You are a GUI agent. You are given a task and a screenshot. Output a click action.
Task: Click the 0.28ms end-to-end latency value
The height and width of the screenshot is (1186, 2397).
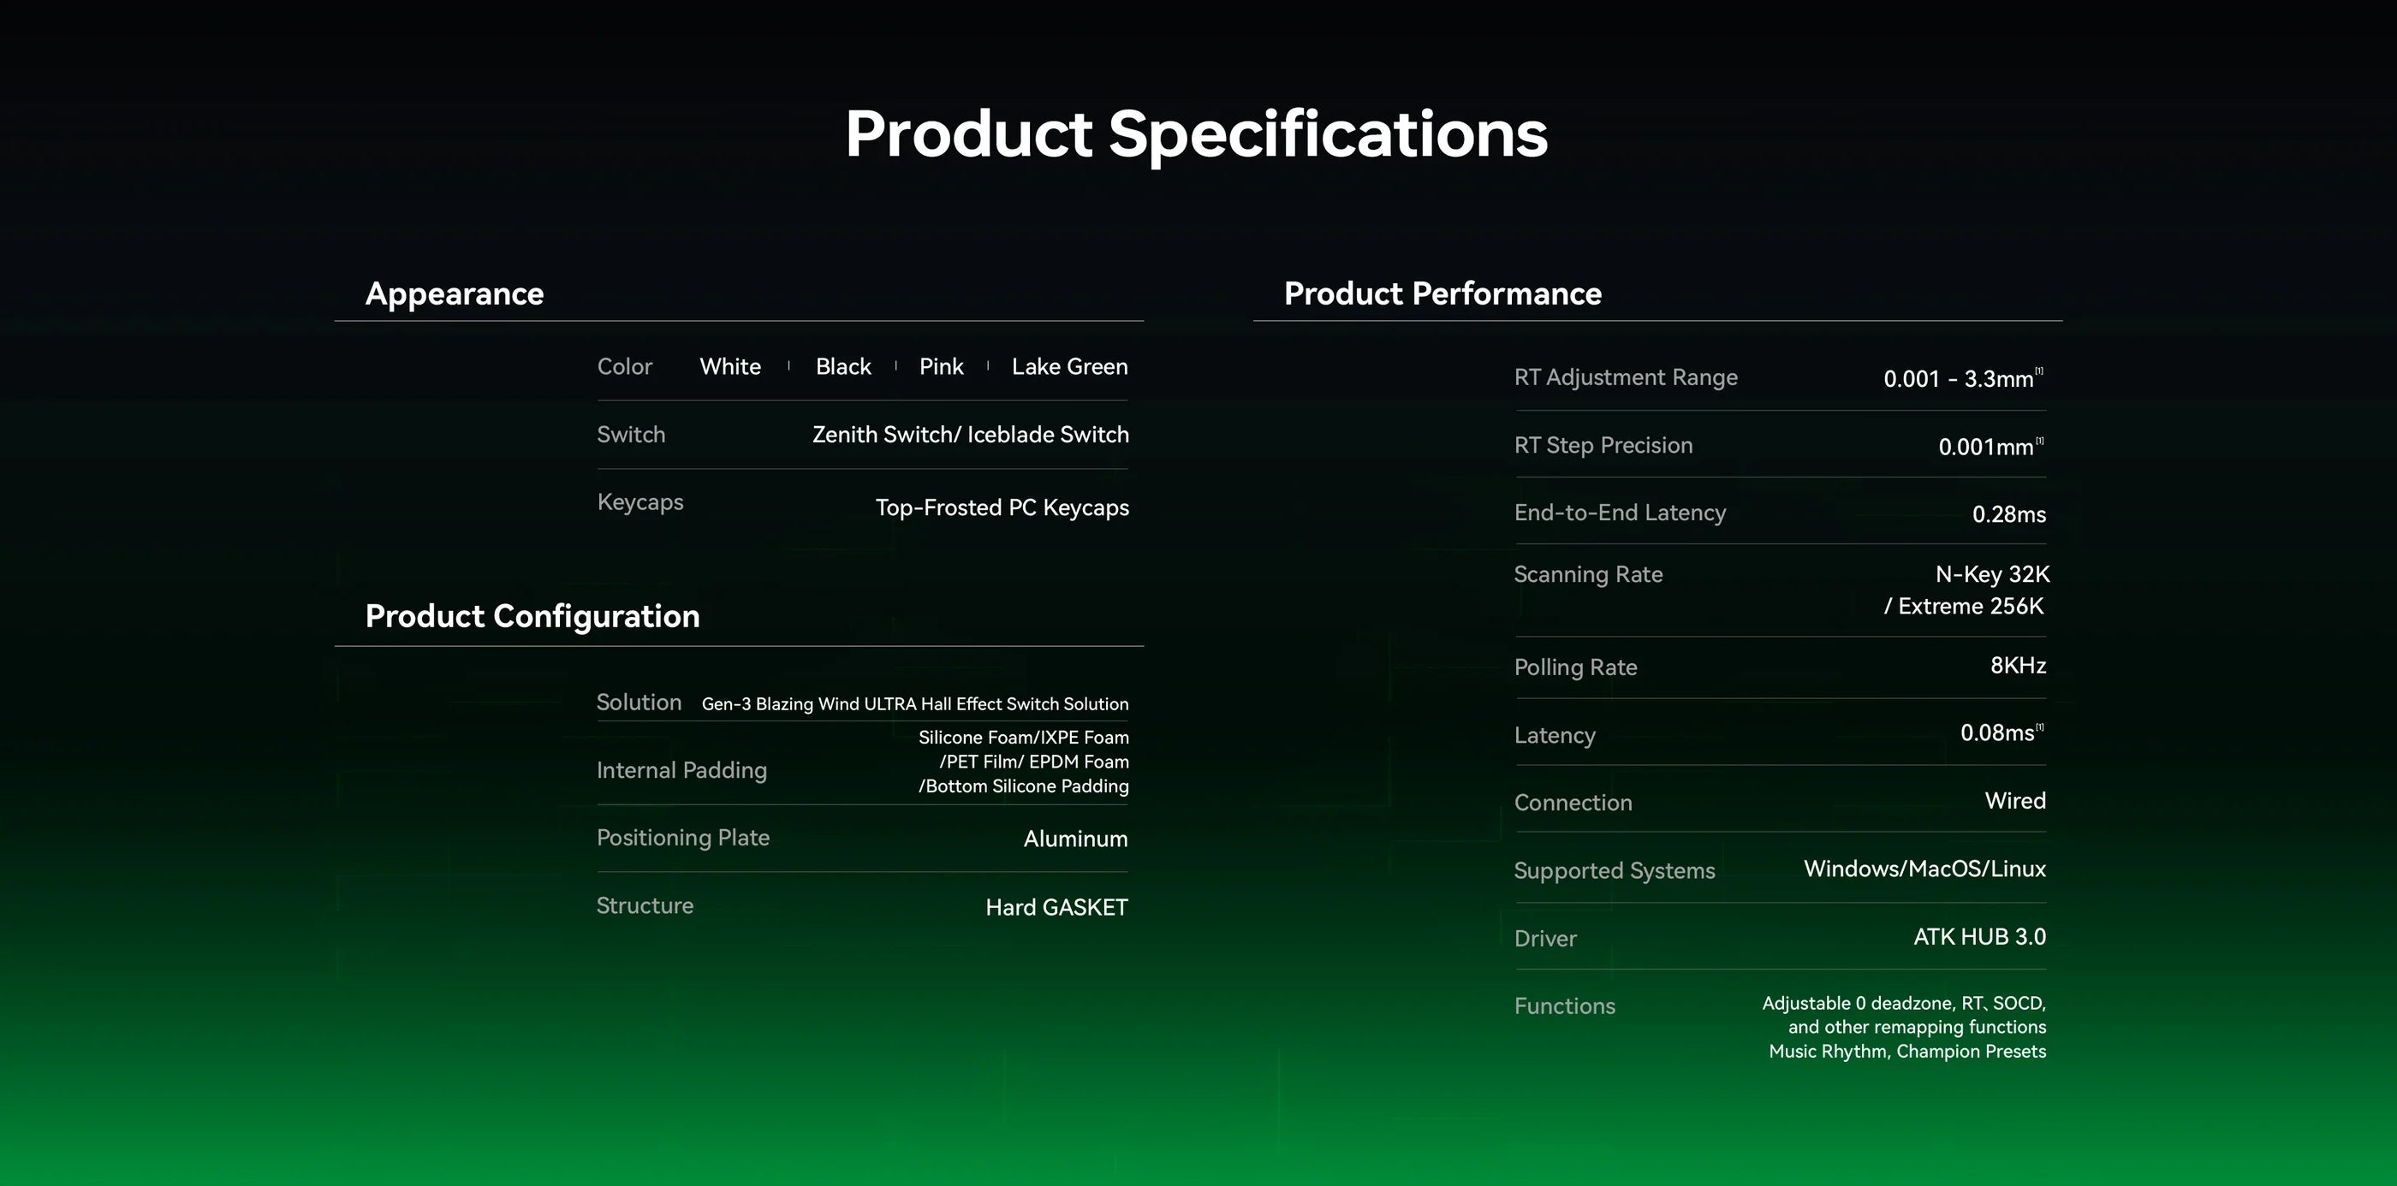coord(2008,514)
